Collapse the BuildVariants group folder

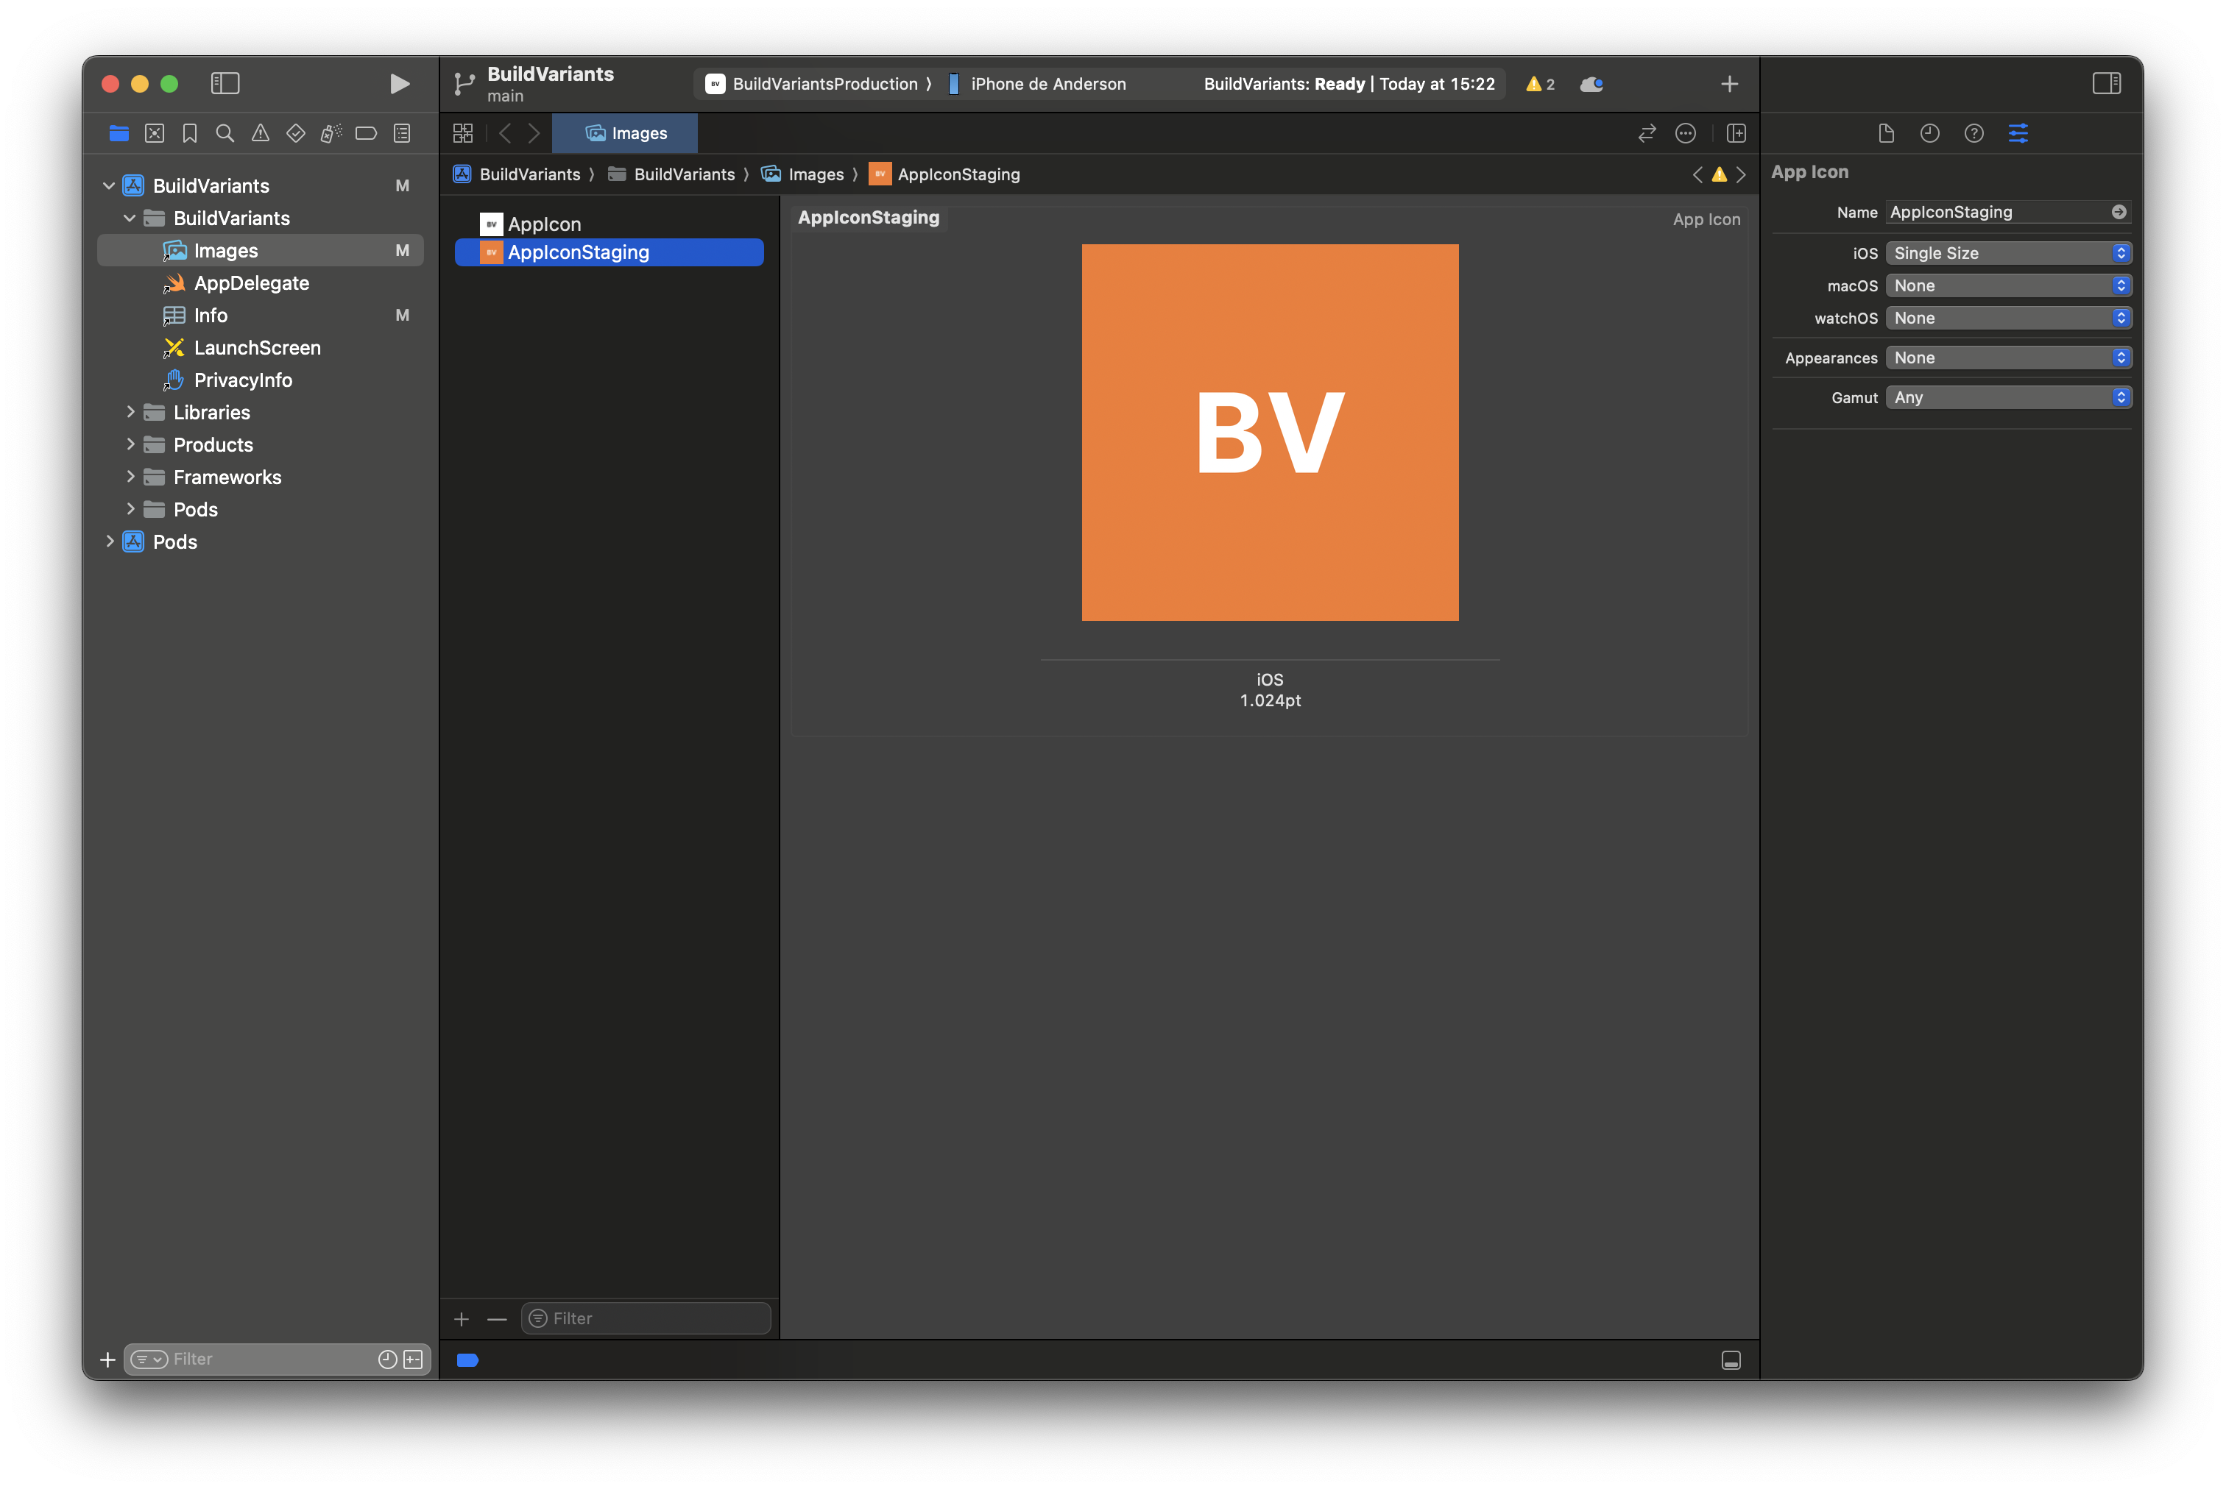(x=130, y=218)
